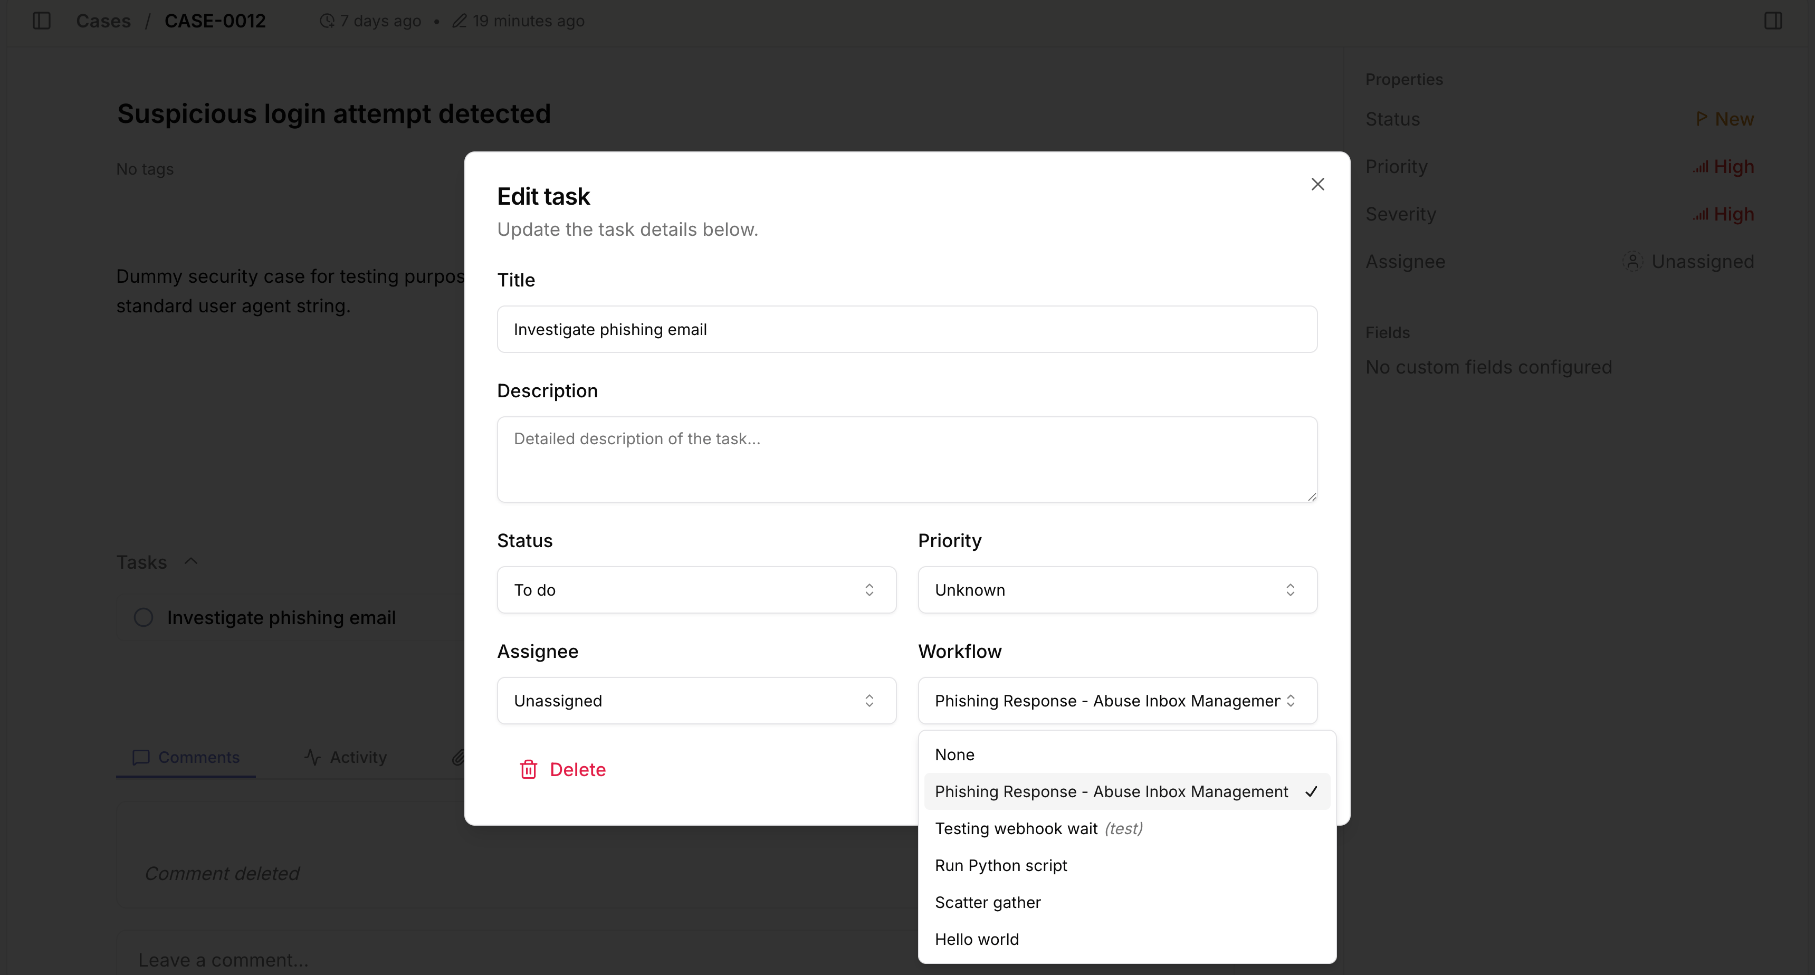1815x975 pixels.
Task: Collapse the Tasks section chevron
Action: tap(190, 561)
